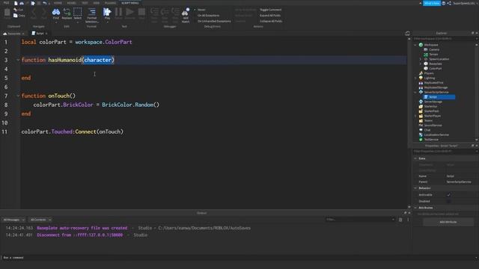Select SoundService in the Explorer
Screen dimensions: 479x269
(x=433, y=126)
